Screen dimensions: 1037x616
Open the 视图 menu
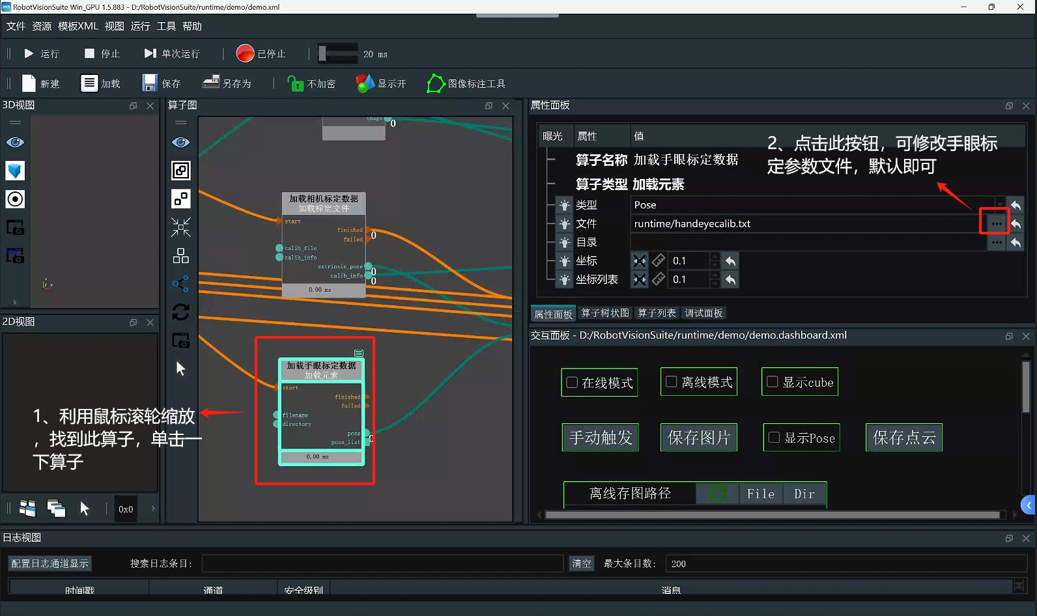pos(114,26)
